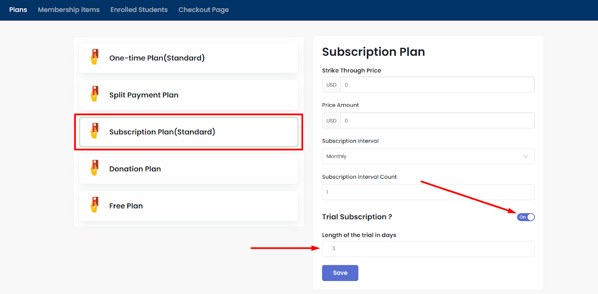This screenshot has width=598, height=294.
Task: Open the Plans tab
Action: [18, 10]
